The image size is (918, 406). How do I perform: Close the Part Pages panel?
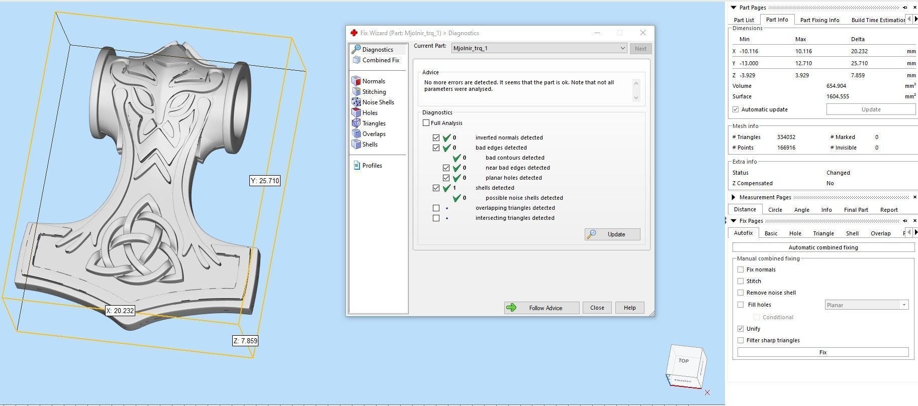point(914,8)
